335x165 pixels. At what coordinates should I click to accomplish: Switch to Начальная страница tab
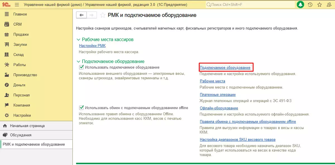(x=36, y=126)
